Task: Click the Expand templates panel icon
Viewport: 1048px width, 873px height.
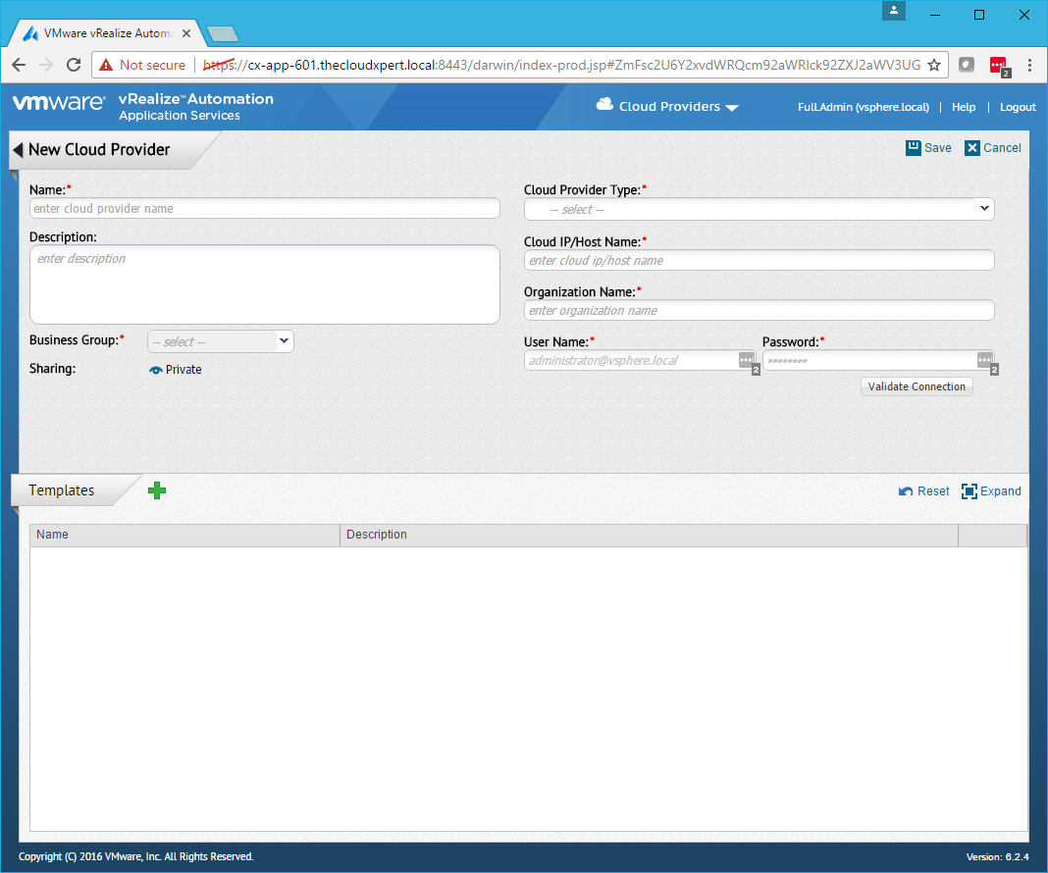Action: click(969, 491)
